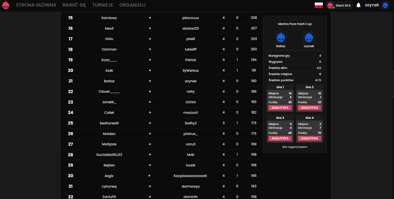Open the Polish flag language selector

[x=318, y=5]
